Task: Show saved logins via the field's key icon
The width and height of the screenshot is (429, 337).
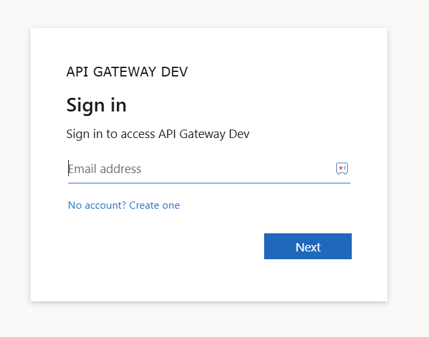Action: (342, 168)
